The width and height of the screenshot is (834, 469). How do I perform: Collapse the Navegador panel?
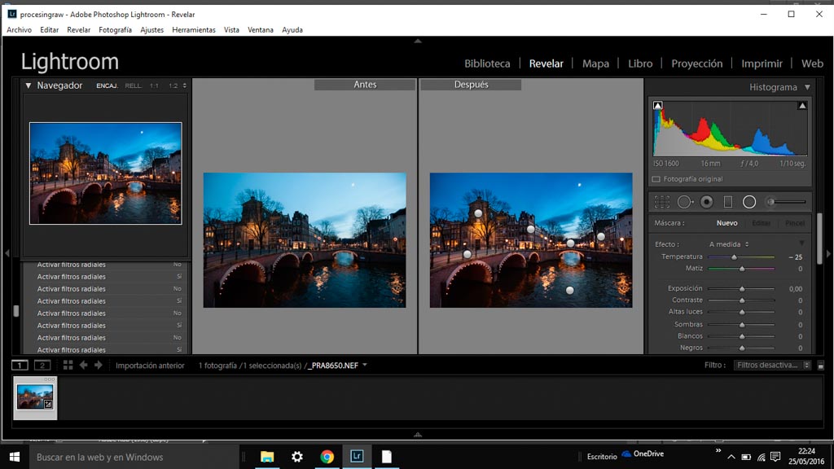tap(28, 85)
